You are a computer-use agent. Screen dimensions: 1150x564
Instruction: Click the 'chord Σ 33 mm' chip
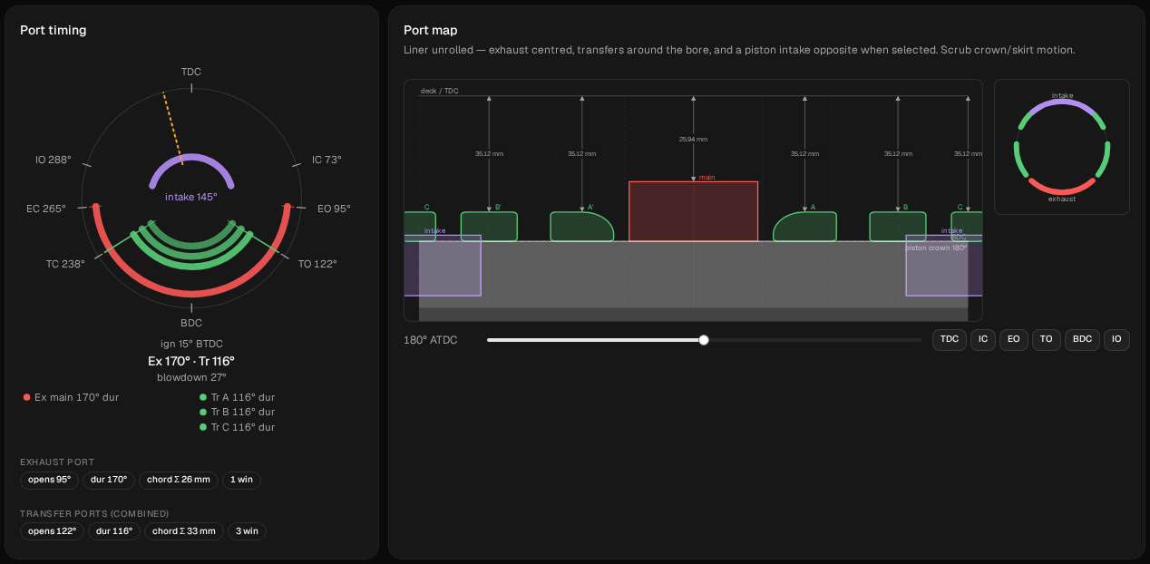pos(184,531)
